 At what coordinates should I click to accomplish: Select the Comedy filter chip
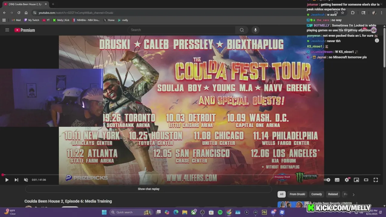[317, 194]
